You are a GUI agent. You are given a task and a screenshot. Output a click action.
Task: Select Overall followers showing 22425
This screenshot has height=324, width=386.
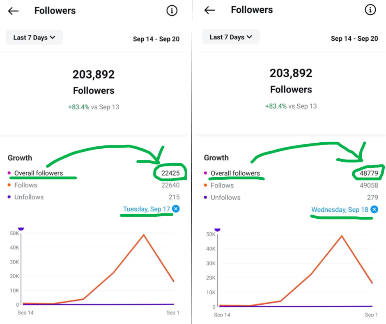(x=39, y=173)
